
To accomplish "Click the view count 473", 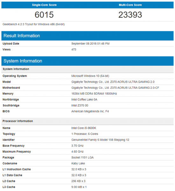I will pyautogui.click(x=74, y=49).
